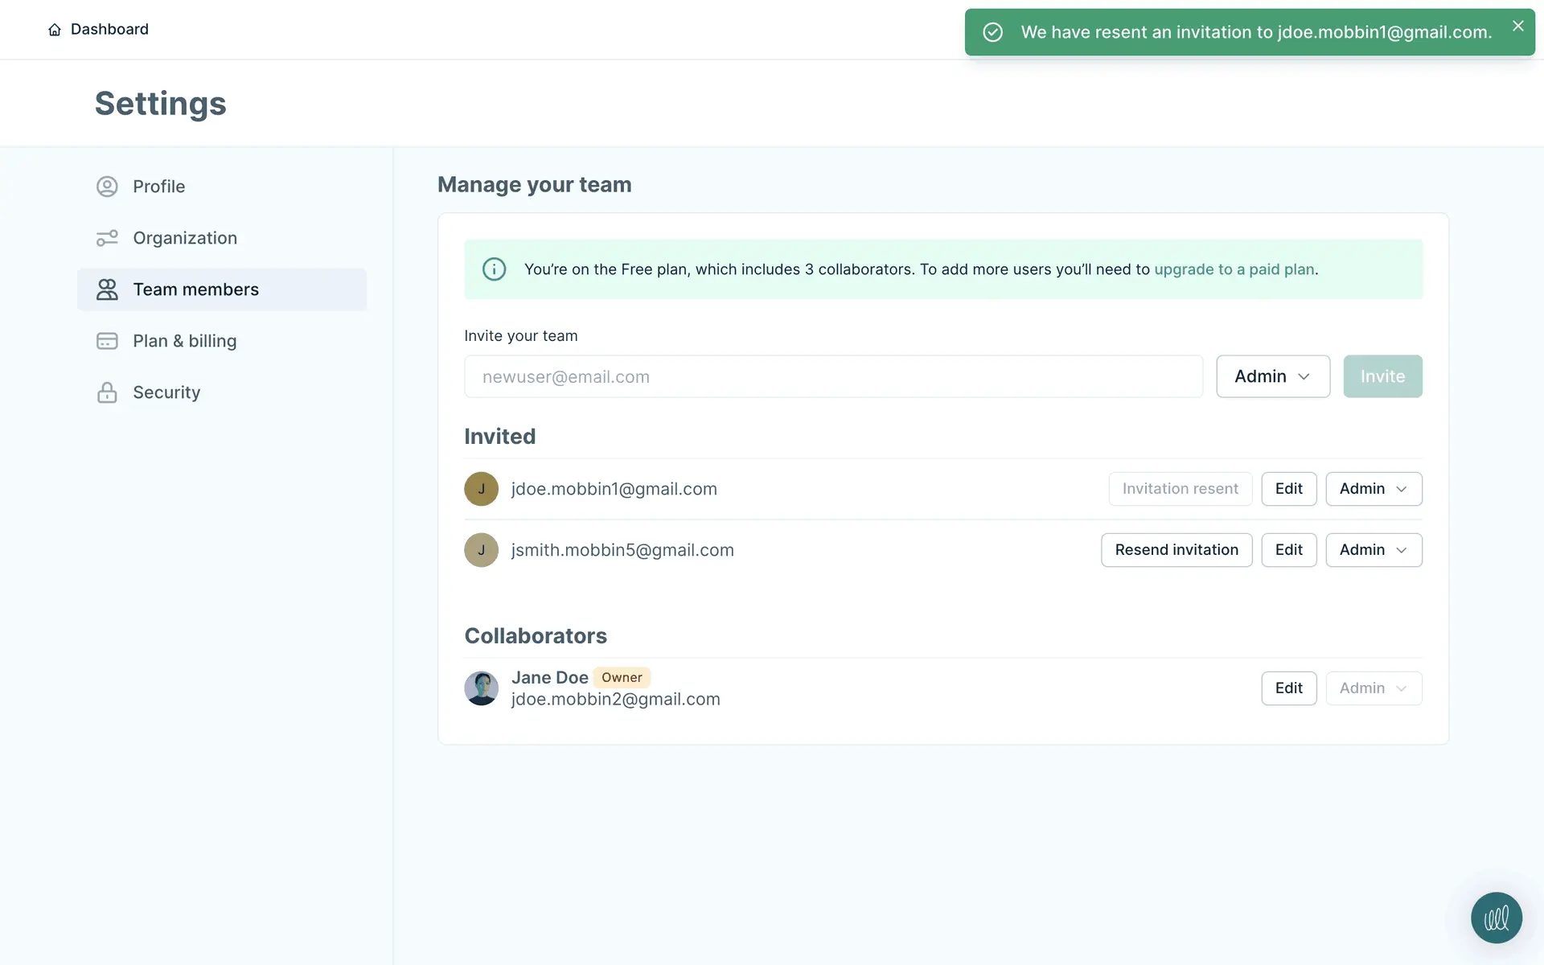This screenshot has width=1544, height=965.
Task: Dismiss the green invitation notification
Action: tap(1517, 26)
